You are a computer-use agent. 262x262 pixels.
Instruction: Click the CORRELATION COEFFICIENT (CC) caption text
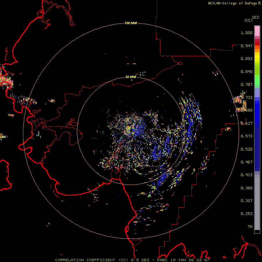click(x=92, y=260)
